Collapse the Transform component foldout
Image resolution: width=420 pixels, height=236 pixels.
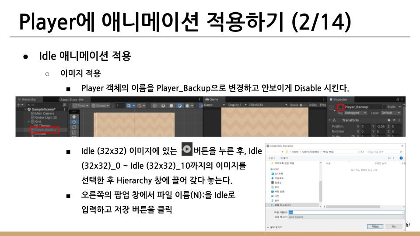coord(330,120)
